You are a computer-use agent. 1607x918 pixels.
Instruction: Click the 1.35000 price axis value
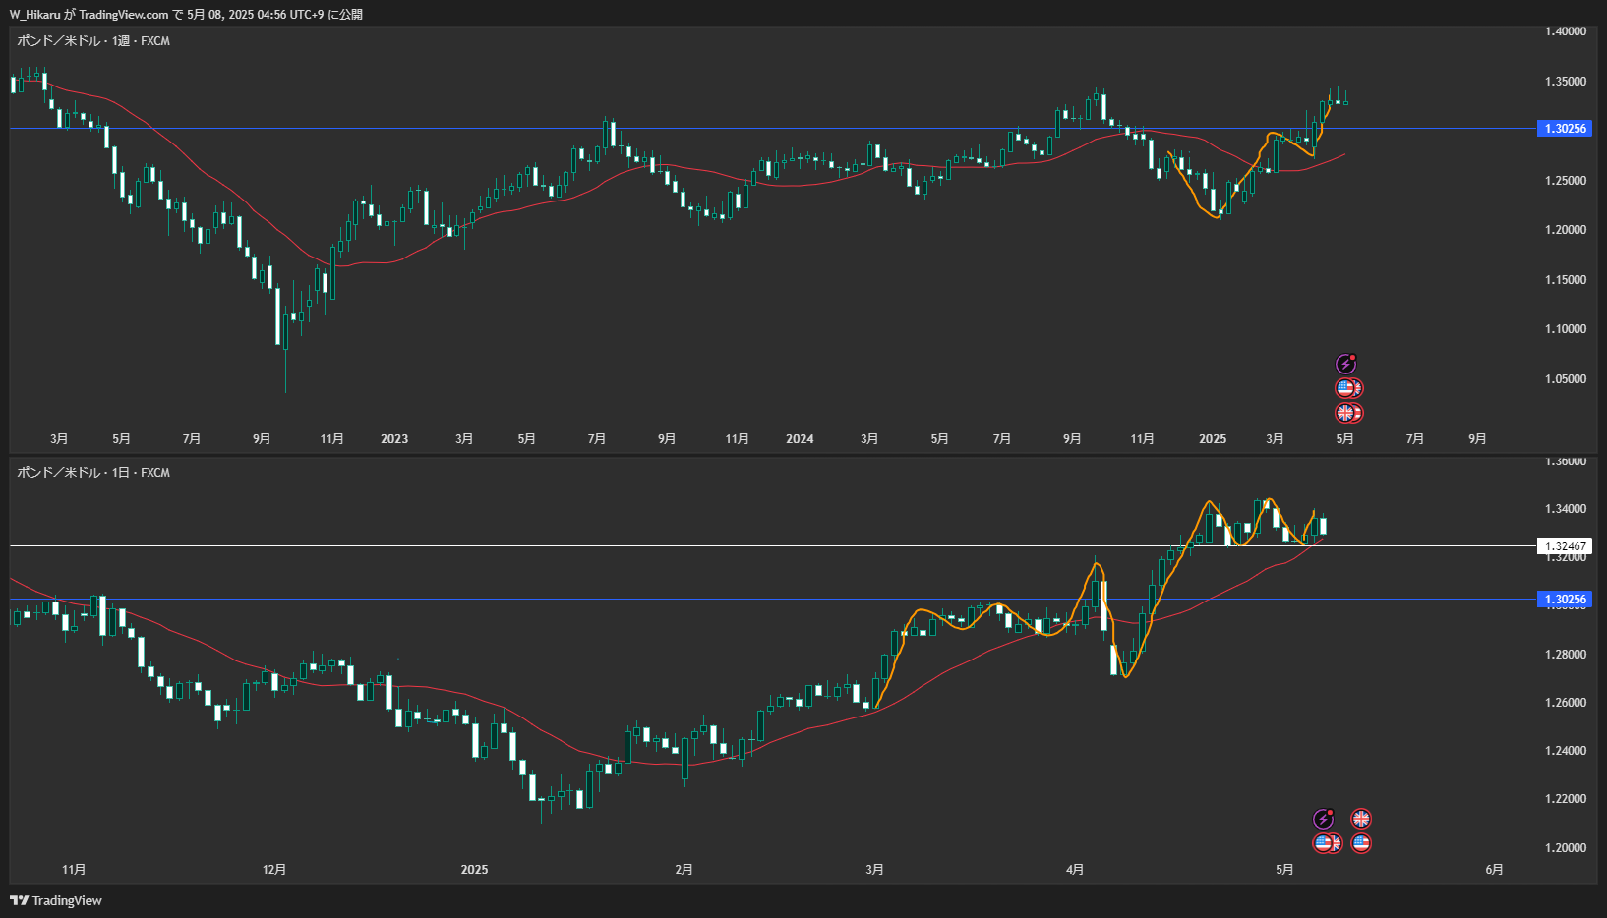coord(1565,82)
